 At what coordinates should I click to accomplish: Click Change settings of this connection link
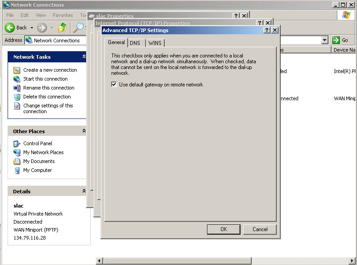click(x=48, y=108)
